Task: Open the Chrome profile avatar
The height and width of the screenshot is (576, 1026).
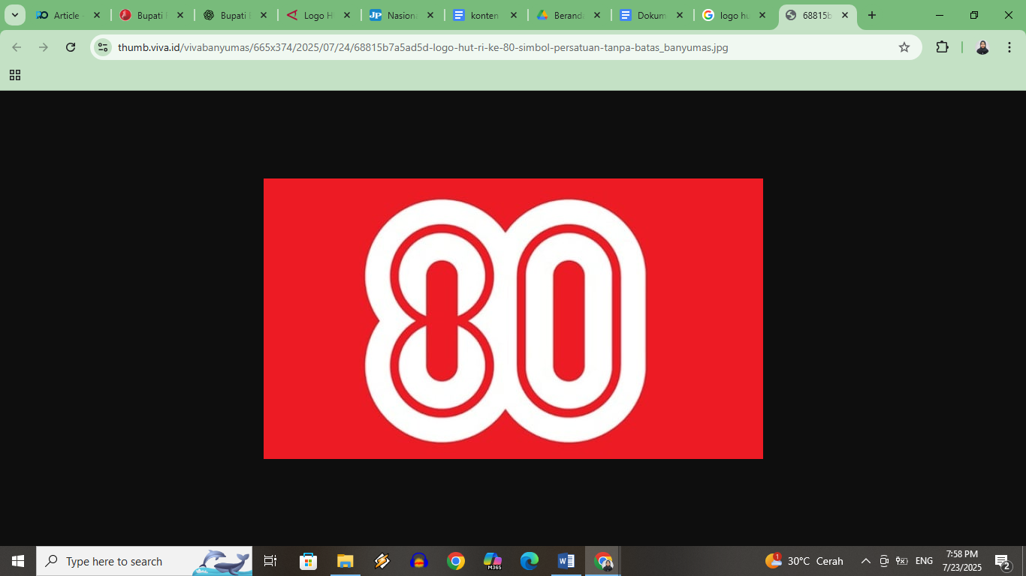Action: coord(982,47)
